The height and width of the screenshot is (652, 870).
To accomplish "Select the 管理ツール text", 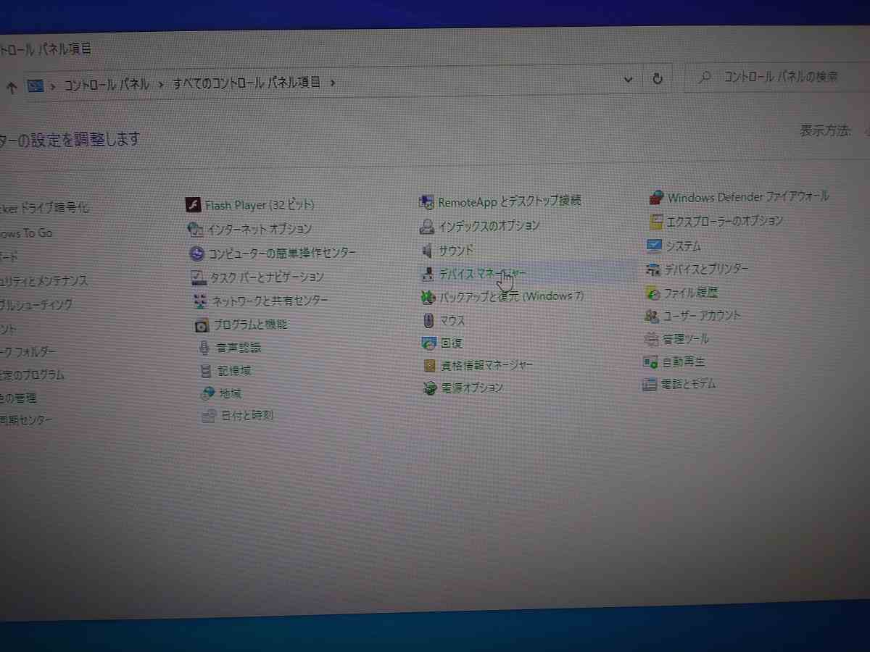I will point(686,338).
